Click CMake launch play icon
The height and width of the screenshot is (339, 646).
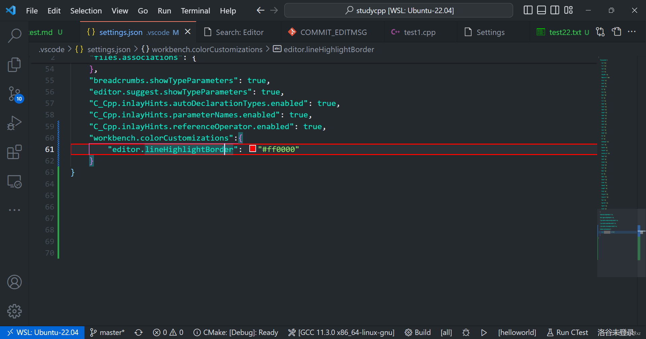coord(484,333)
